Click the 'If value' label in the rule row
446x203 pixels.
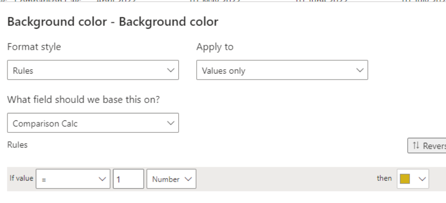pos(21,178)
